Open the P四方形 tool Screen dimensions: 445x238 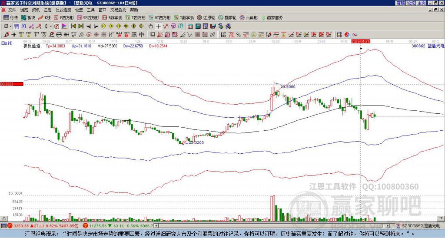point(64,17)
